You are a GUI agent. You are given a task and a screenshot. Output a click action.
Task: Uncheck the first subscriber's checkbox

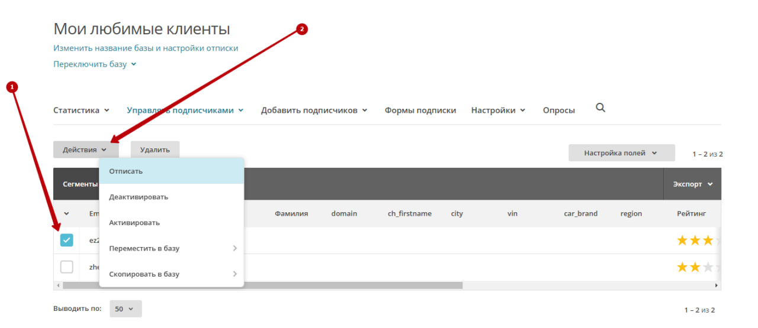(67, 240)
